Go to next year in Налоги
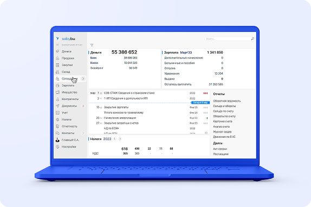This screenshot has height=207, width=311. (x=120, y=139)
